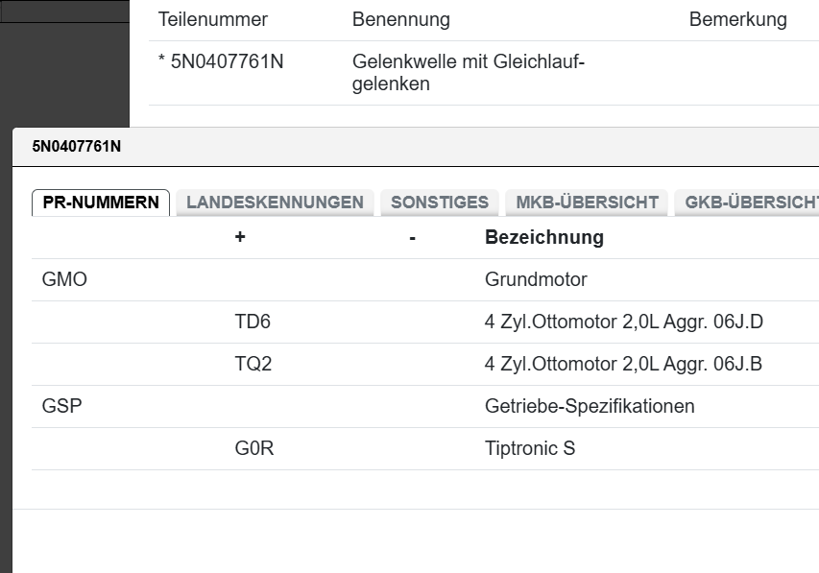Select the Gelenkwelle mit Gleichlaufgelenken description
This screenshot has height=573, width=819.
point(469,73)
